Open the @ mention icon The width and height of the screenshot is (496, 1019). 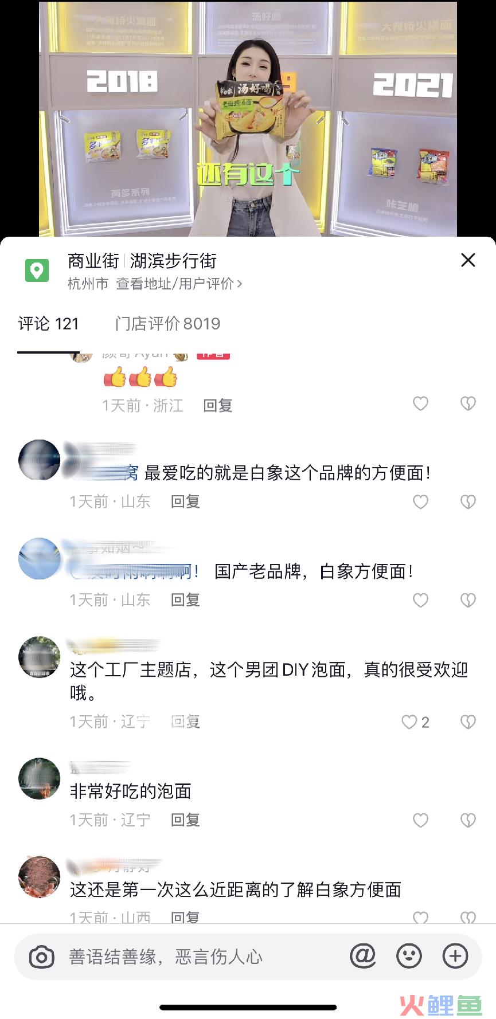click(x=362, y=956)
